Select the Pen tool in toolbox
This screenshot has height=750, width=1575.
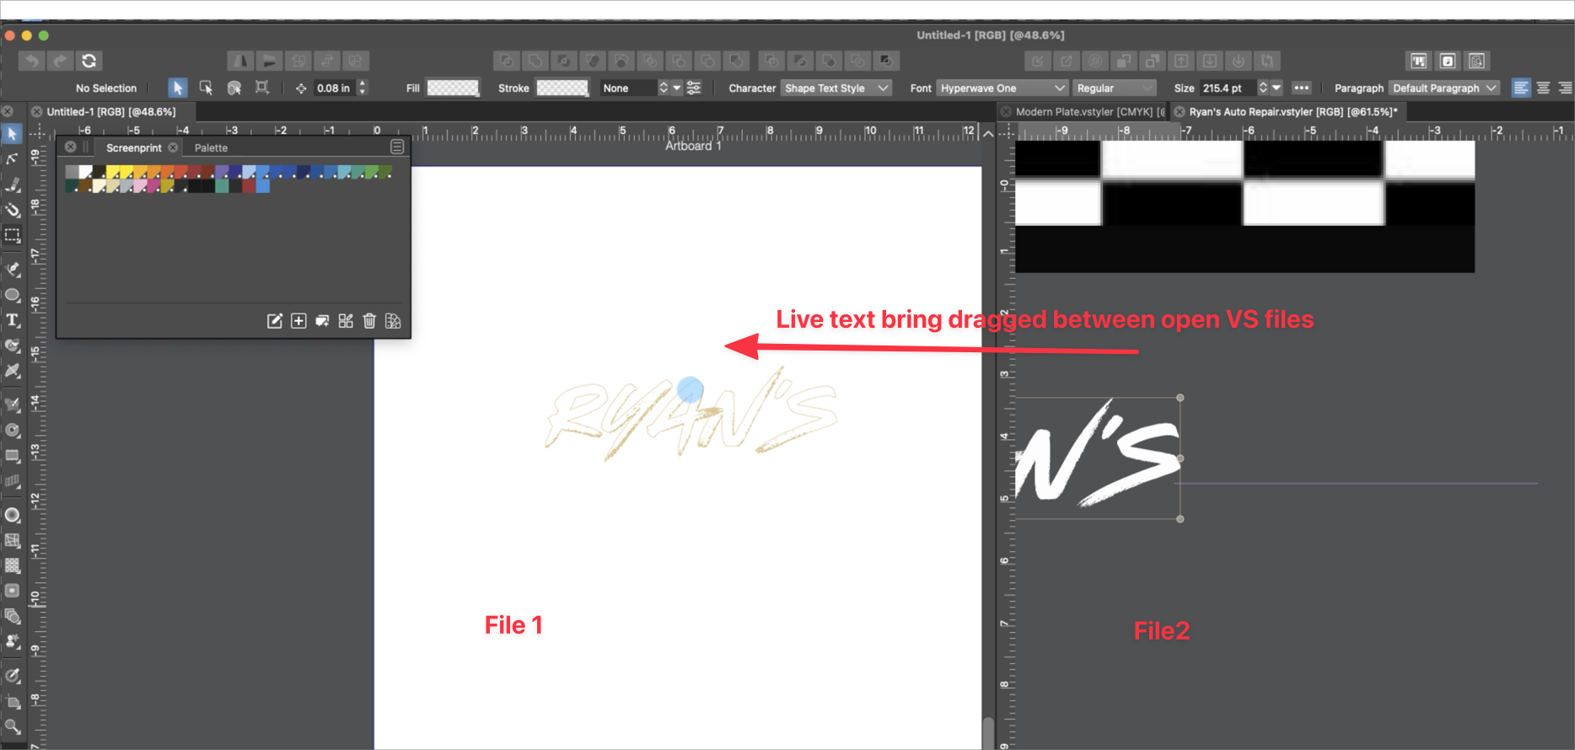(13, 270)
